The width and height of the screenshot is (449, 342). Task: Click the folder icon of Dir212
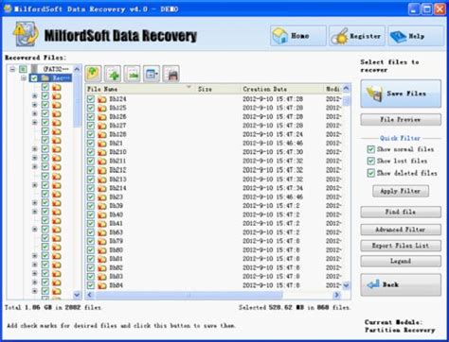point(101,170)
